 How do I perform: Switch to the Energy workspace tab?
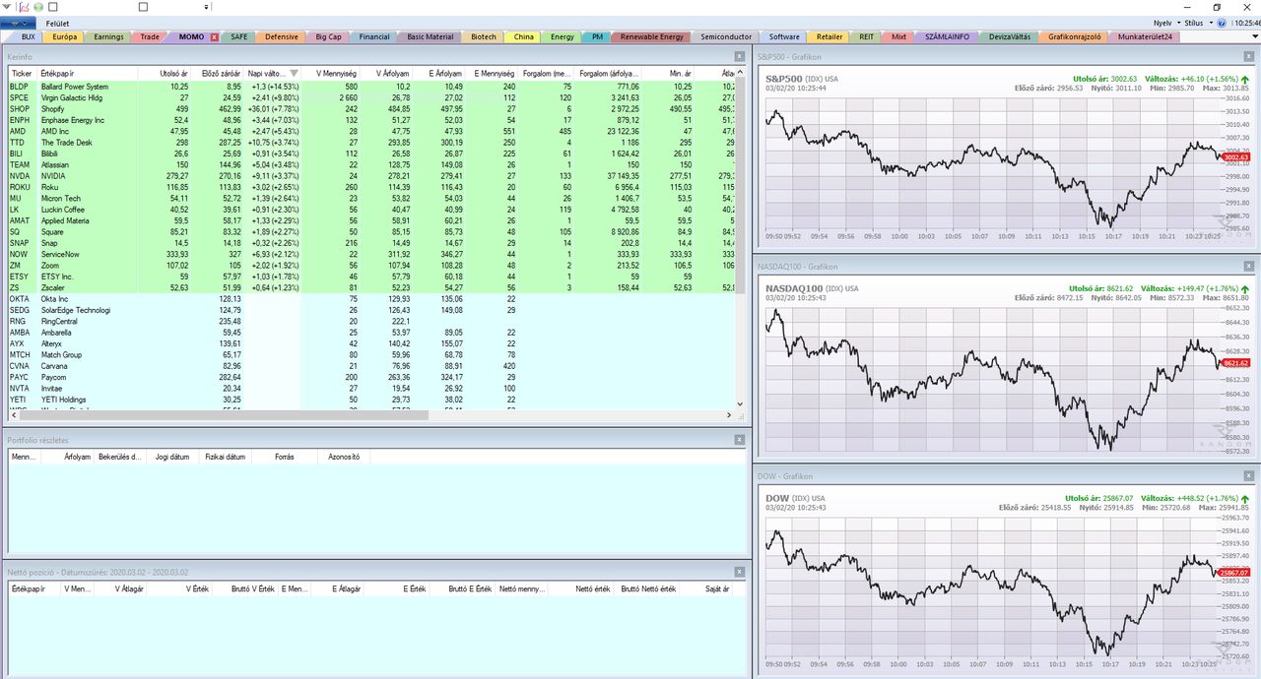(x=563, y=37)
